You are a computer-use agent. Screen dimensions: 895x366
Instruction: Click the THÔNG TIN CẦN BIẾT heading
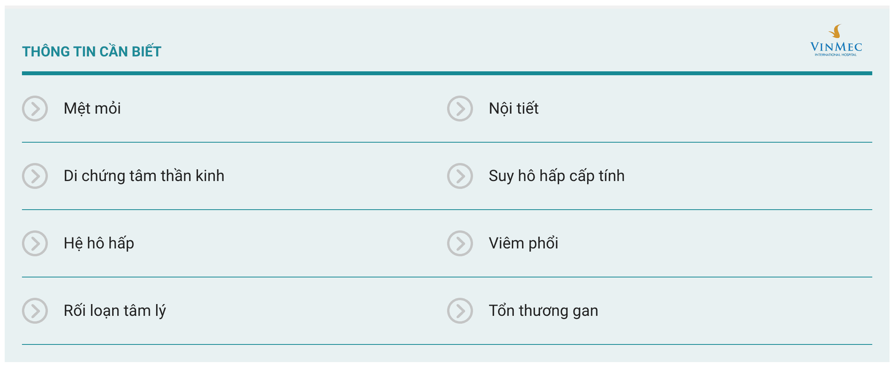coord(92,51)
